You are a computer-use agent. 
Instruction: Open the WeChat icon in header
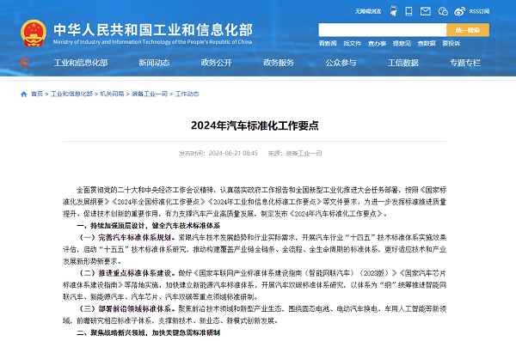point(443,11)
